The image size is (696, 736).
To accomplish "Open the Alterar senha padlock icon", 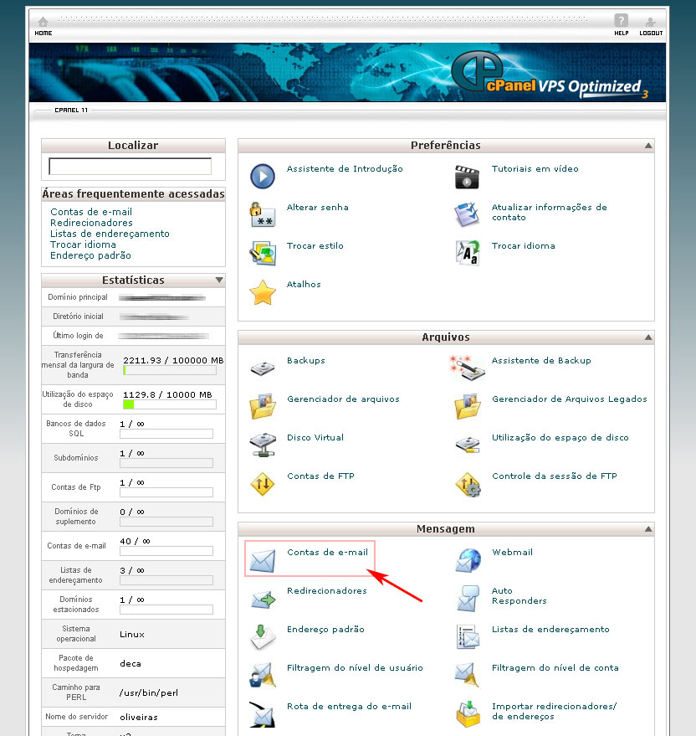I will 263,215.
